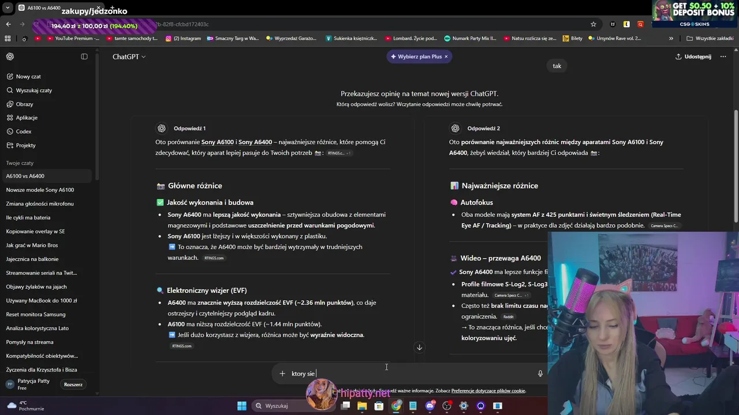Expand the tab search dropdown in Chrome
The height and width of the screenshot is (415, 739).
click(x=8, y=7)
